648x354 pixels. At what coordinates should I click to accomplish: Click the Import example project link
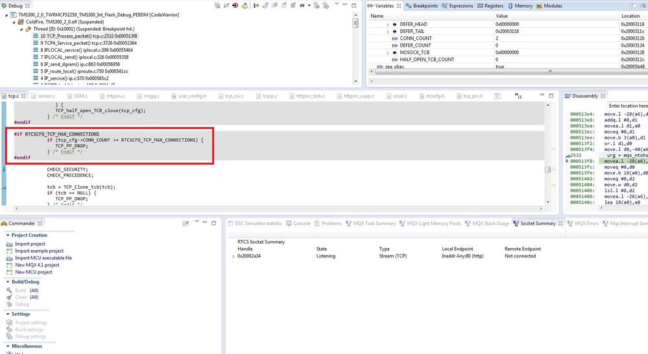pyautogui.click(x=40, y=251)
